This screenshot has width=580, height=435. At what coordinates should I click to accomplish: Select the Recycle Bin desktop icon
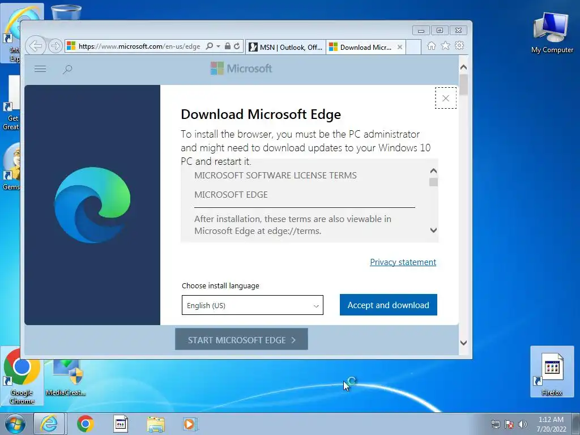point(66,12)
